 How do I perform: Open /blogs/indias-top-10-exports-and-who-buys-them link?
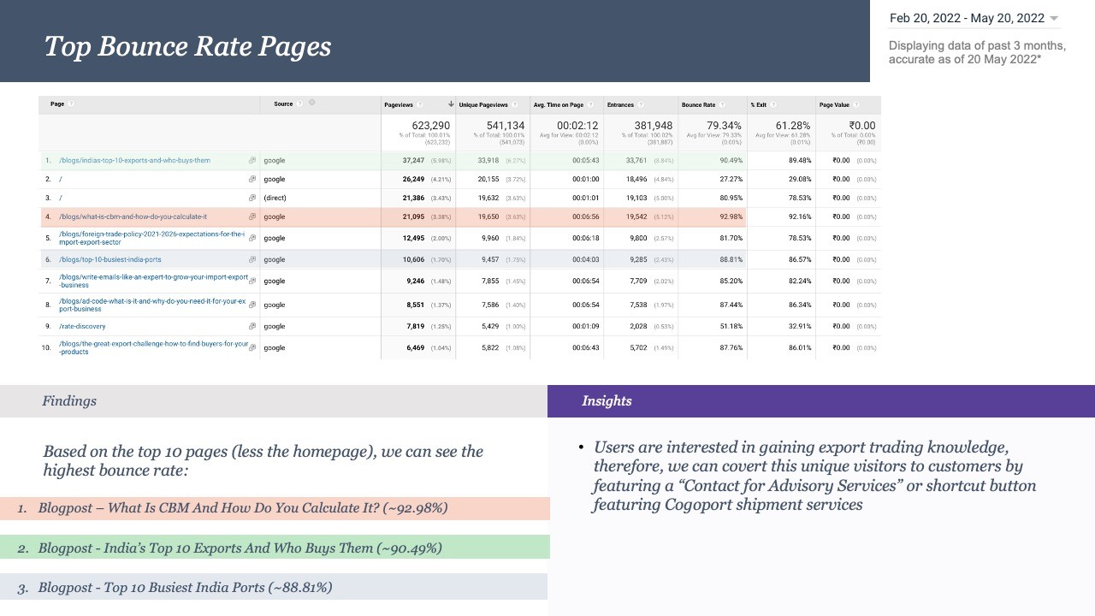(x=134, y=161)
